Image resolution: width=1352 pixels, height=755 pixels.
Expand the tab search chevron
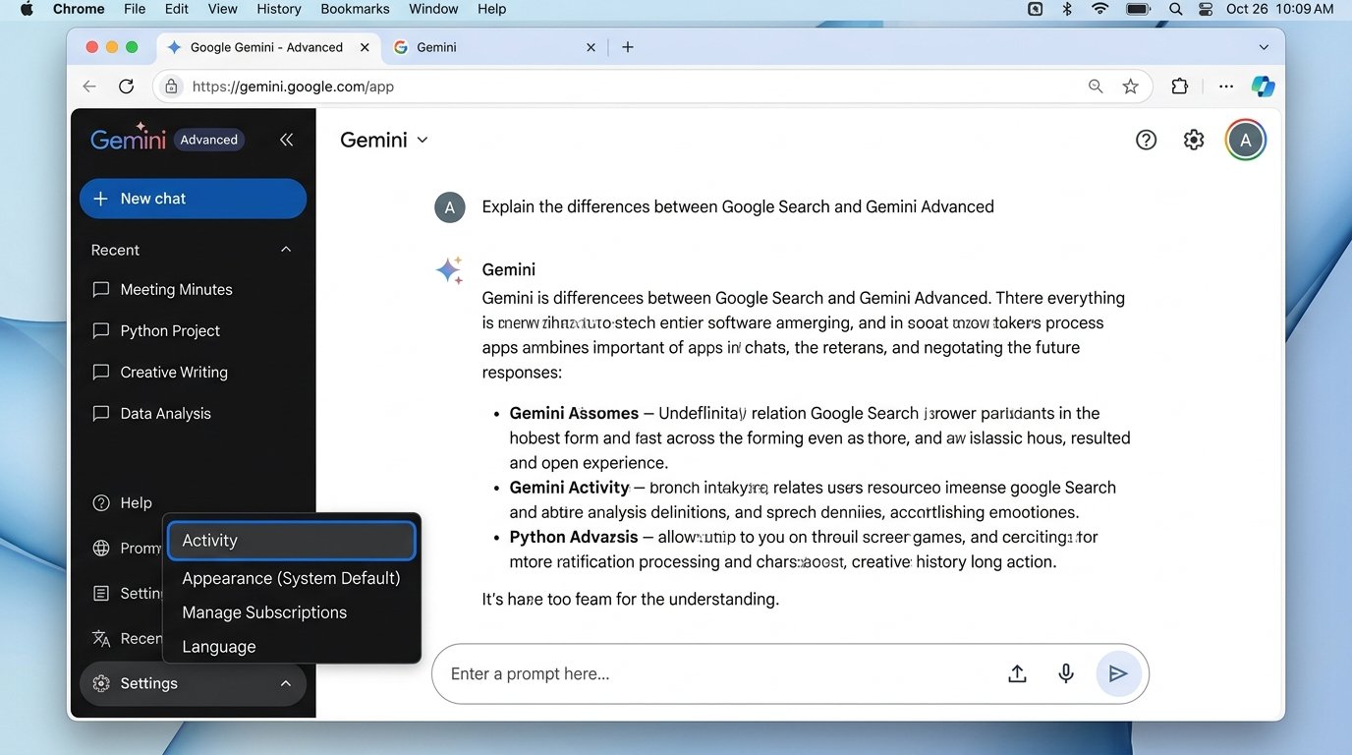click(x=1264, y=47)
